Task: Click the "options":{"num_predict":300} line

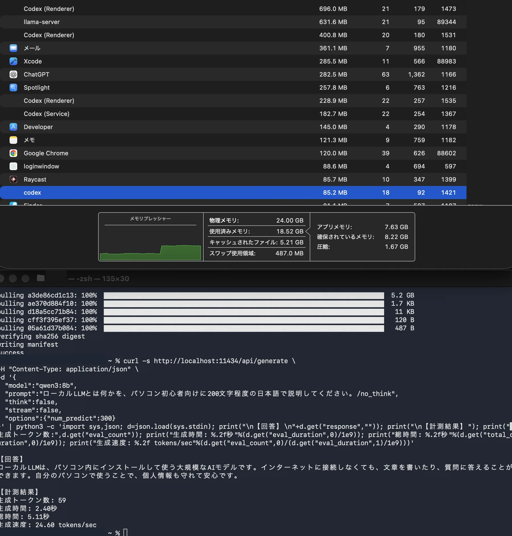Action: coord(60,418)
